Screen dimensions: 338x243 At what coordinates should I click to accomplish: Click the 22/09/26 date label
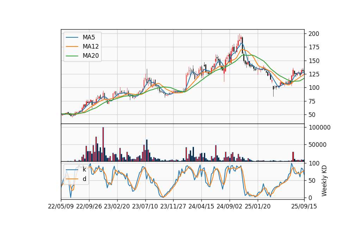point(89,206)
